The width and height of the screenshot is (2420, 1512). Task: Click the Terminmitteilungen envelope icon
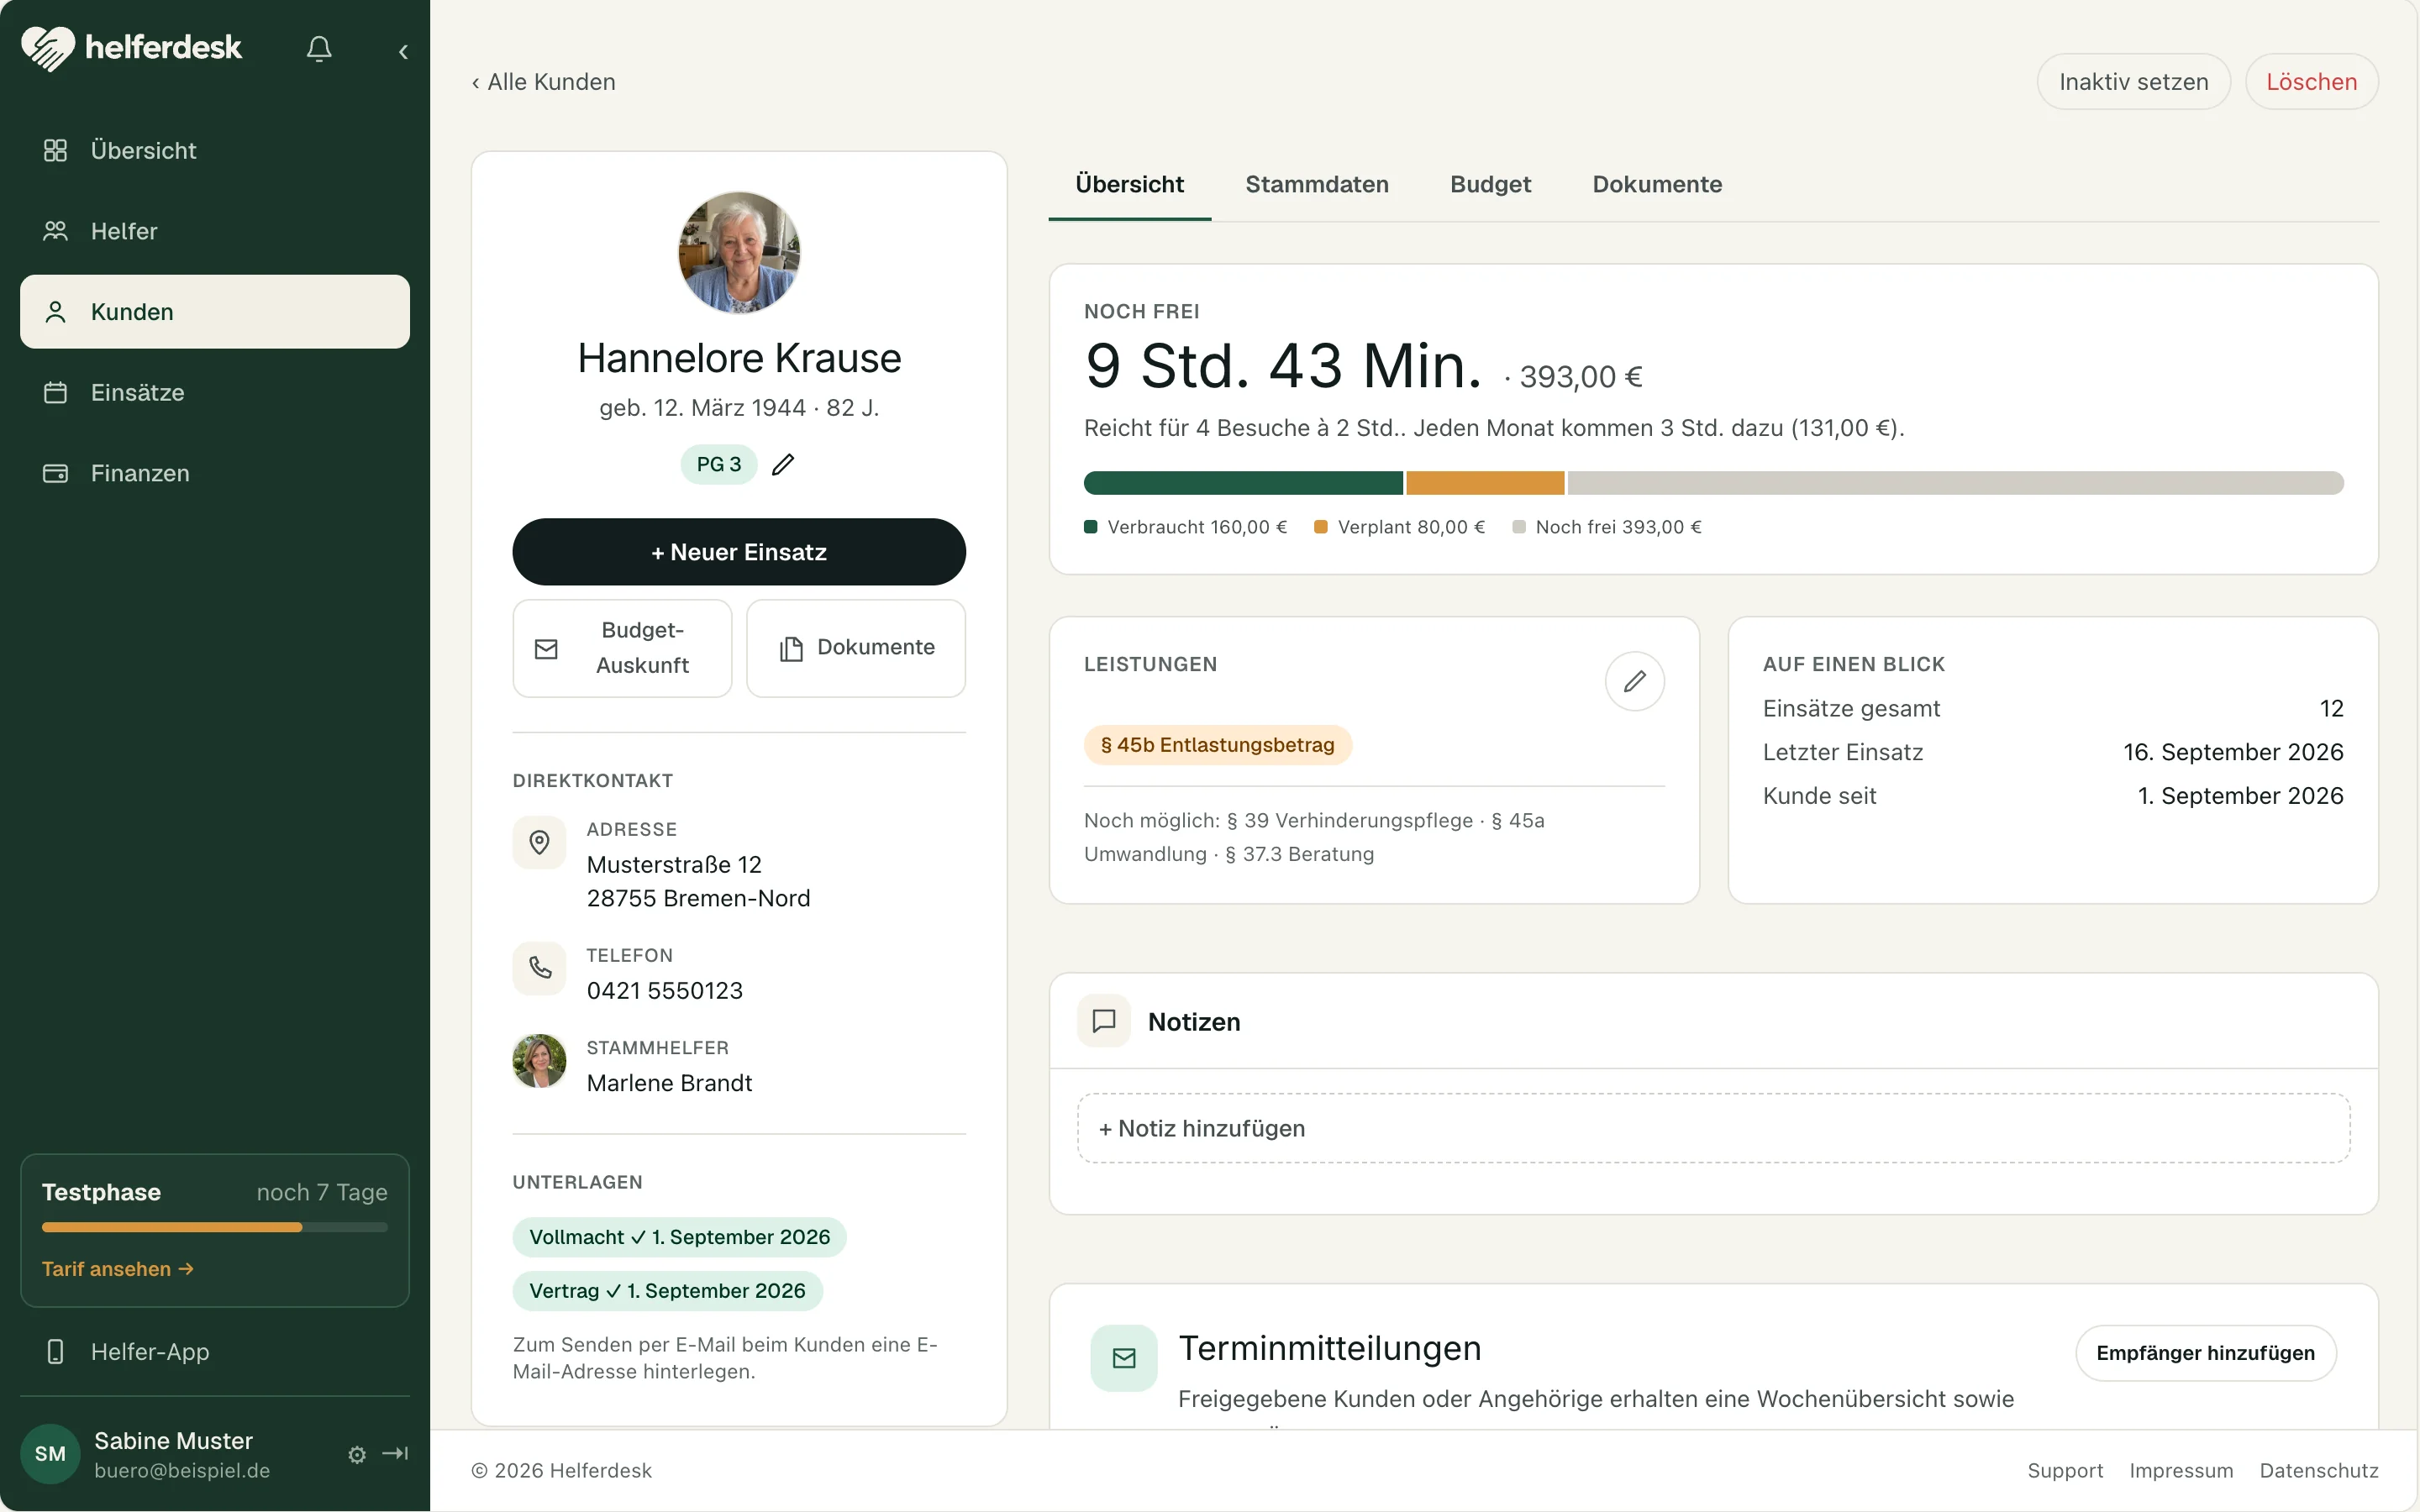[1124, 1358]
